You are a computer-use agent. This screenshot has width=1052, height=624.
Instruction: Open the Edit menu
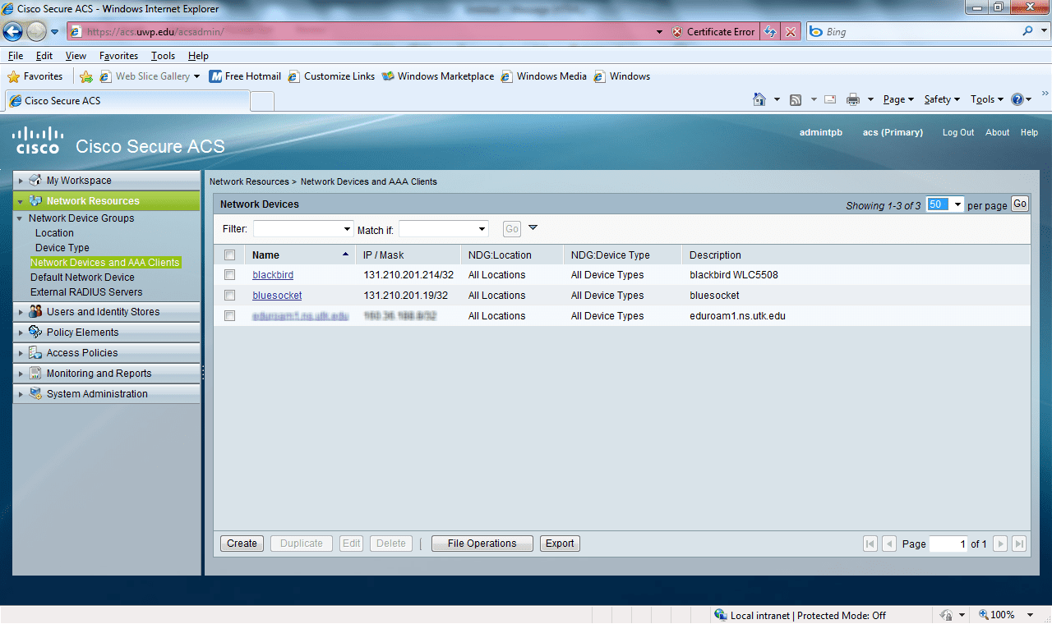pos(44,56)
